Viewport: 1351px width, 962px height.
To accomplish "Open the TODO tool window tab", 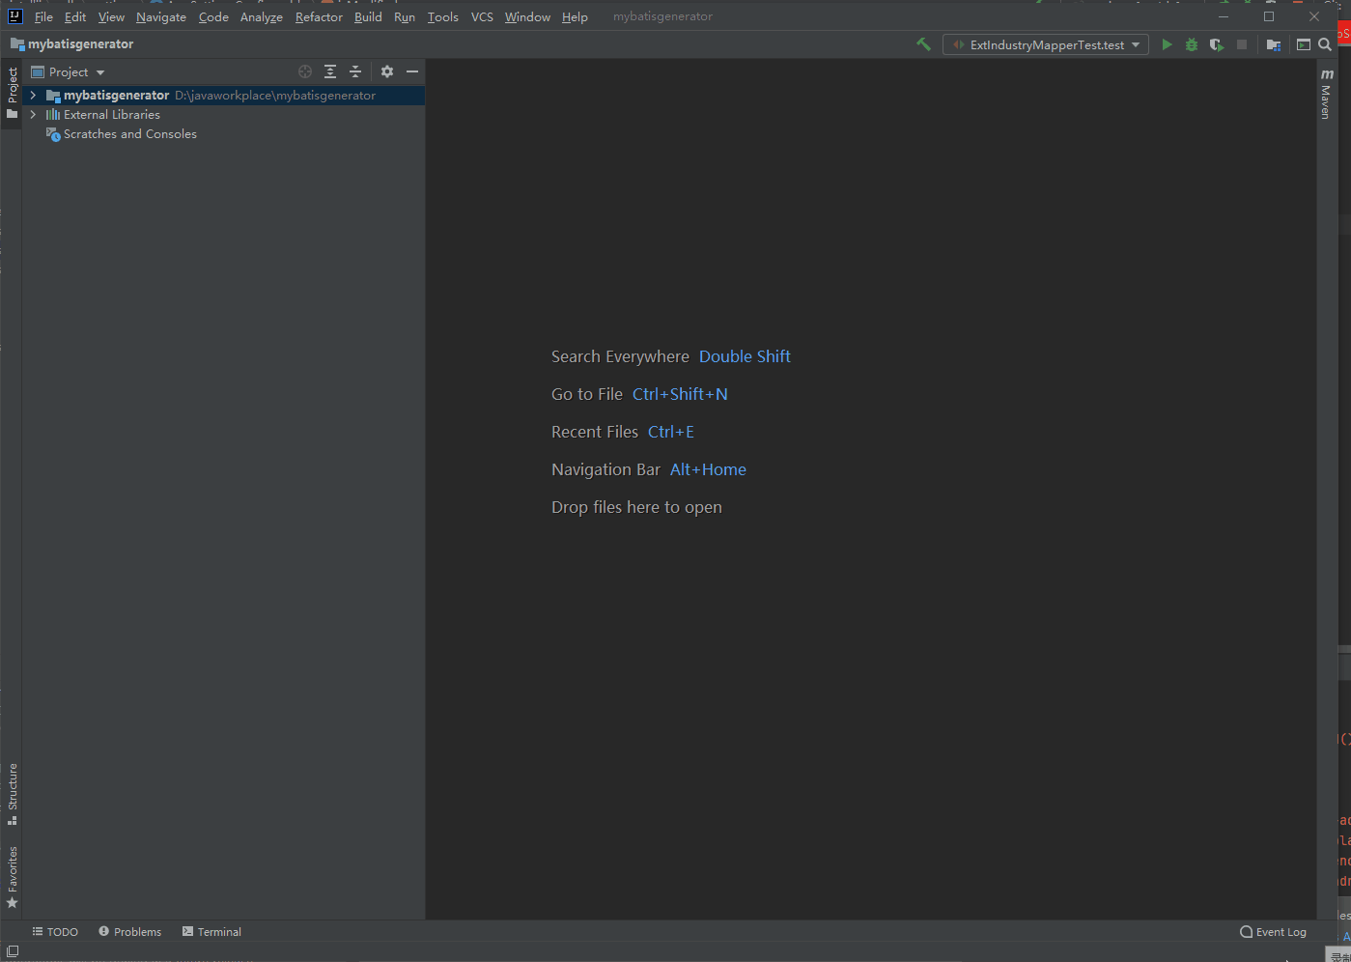I will [55, 932].
